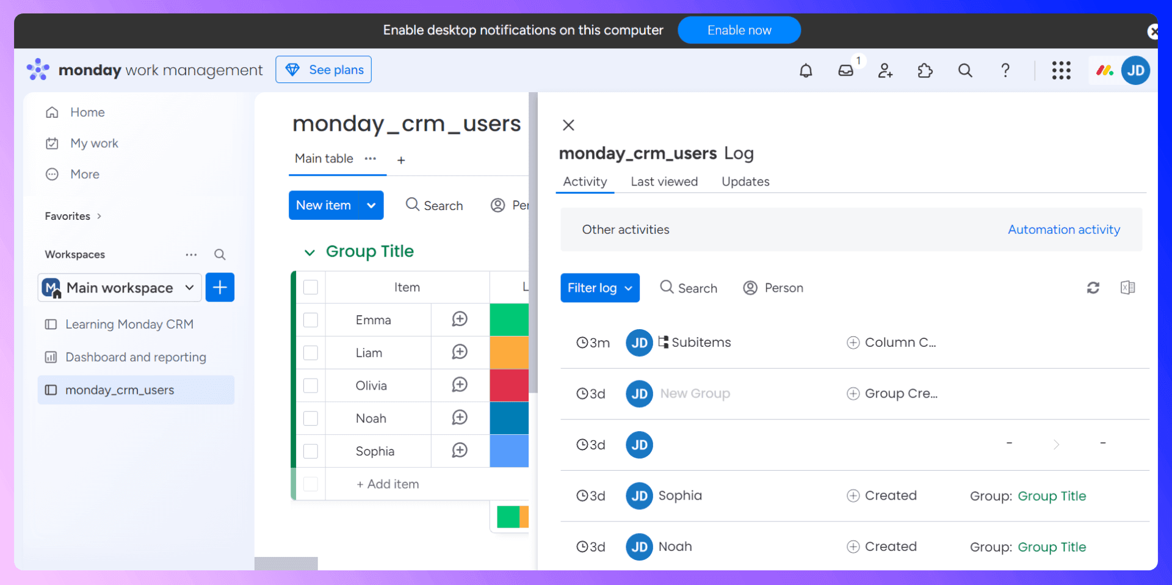Image resolution: width=1172 pixels, height=585 pixels.
Task: Click the top bar search magnifier
Action: tap(965, 71)
